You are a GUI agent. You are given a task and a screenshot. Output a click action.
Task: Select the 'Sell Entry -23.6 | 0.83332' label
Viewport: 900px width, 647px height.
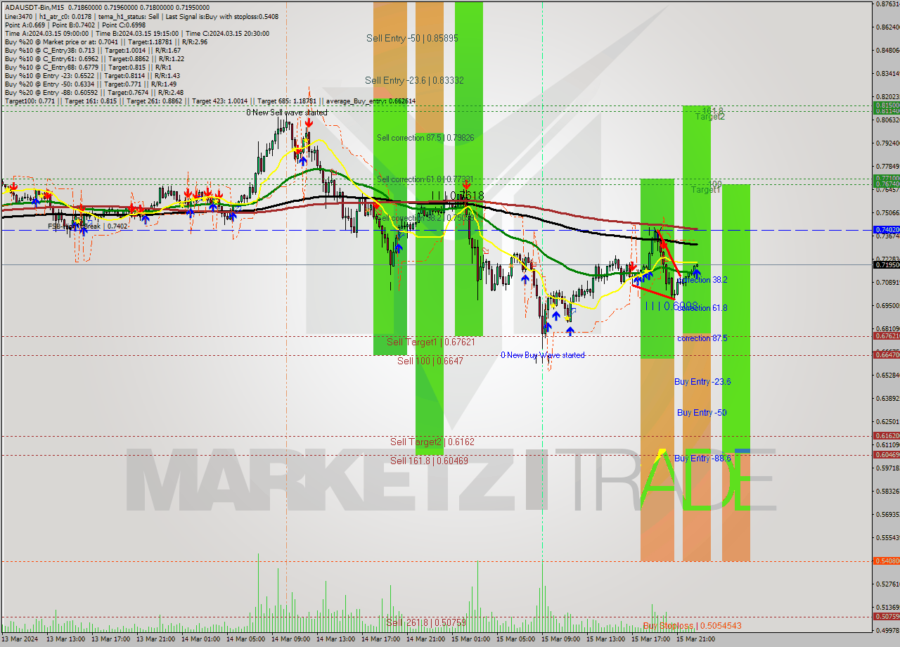pos(414,80)
